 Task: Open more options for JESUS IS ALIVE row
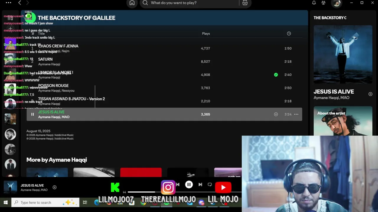point(296,114)
